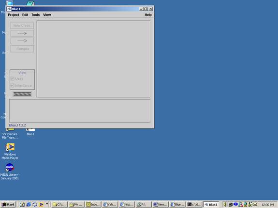Click the Compile button

pyautogui.click(x=22, y=49)
